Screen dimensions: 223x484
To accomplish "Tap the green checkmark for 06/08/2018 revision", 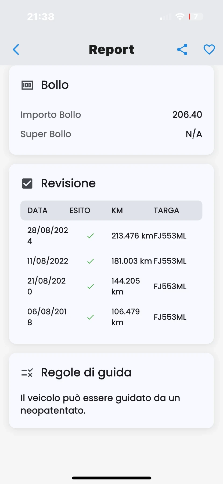I will point(91,317).
